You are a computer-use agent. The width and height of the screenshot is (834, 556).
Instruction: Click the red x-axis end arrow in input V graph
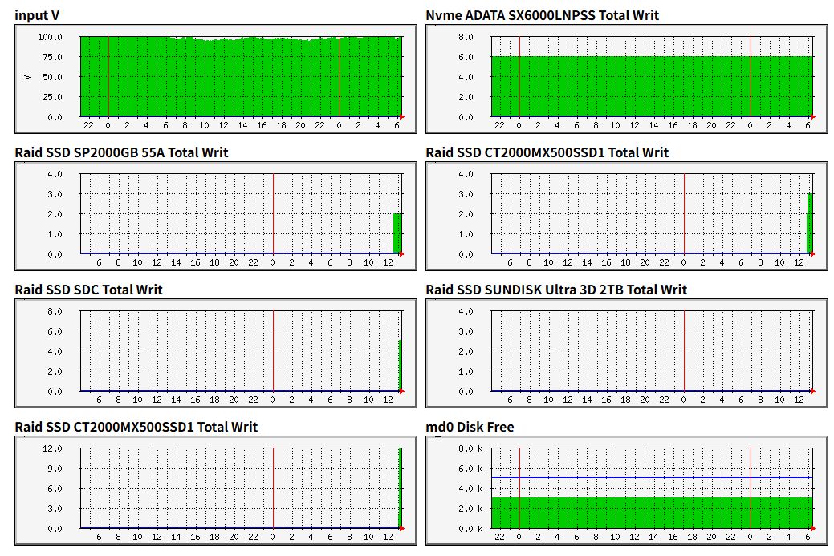[x=402, y=117]
